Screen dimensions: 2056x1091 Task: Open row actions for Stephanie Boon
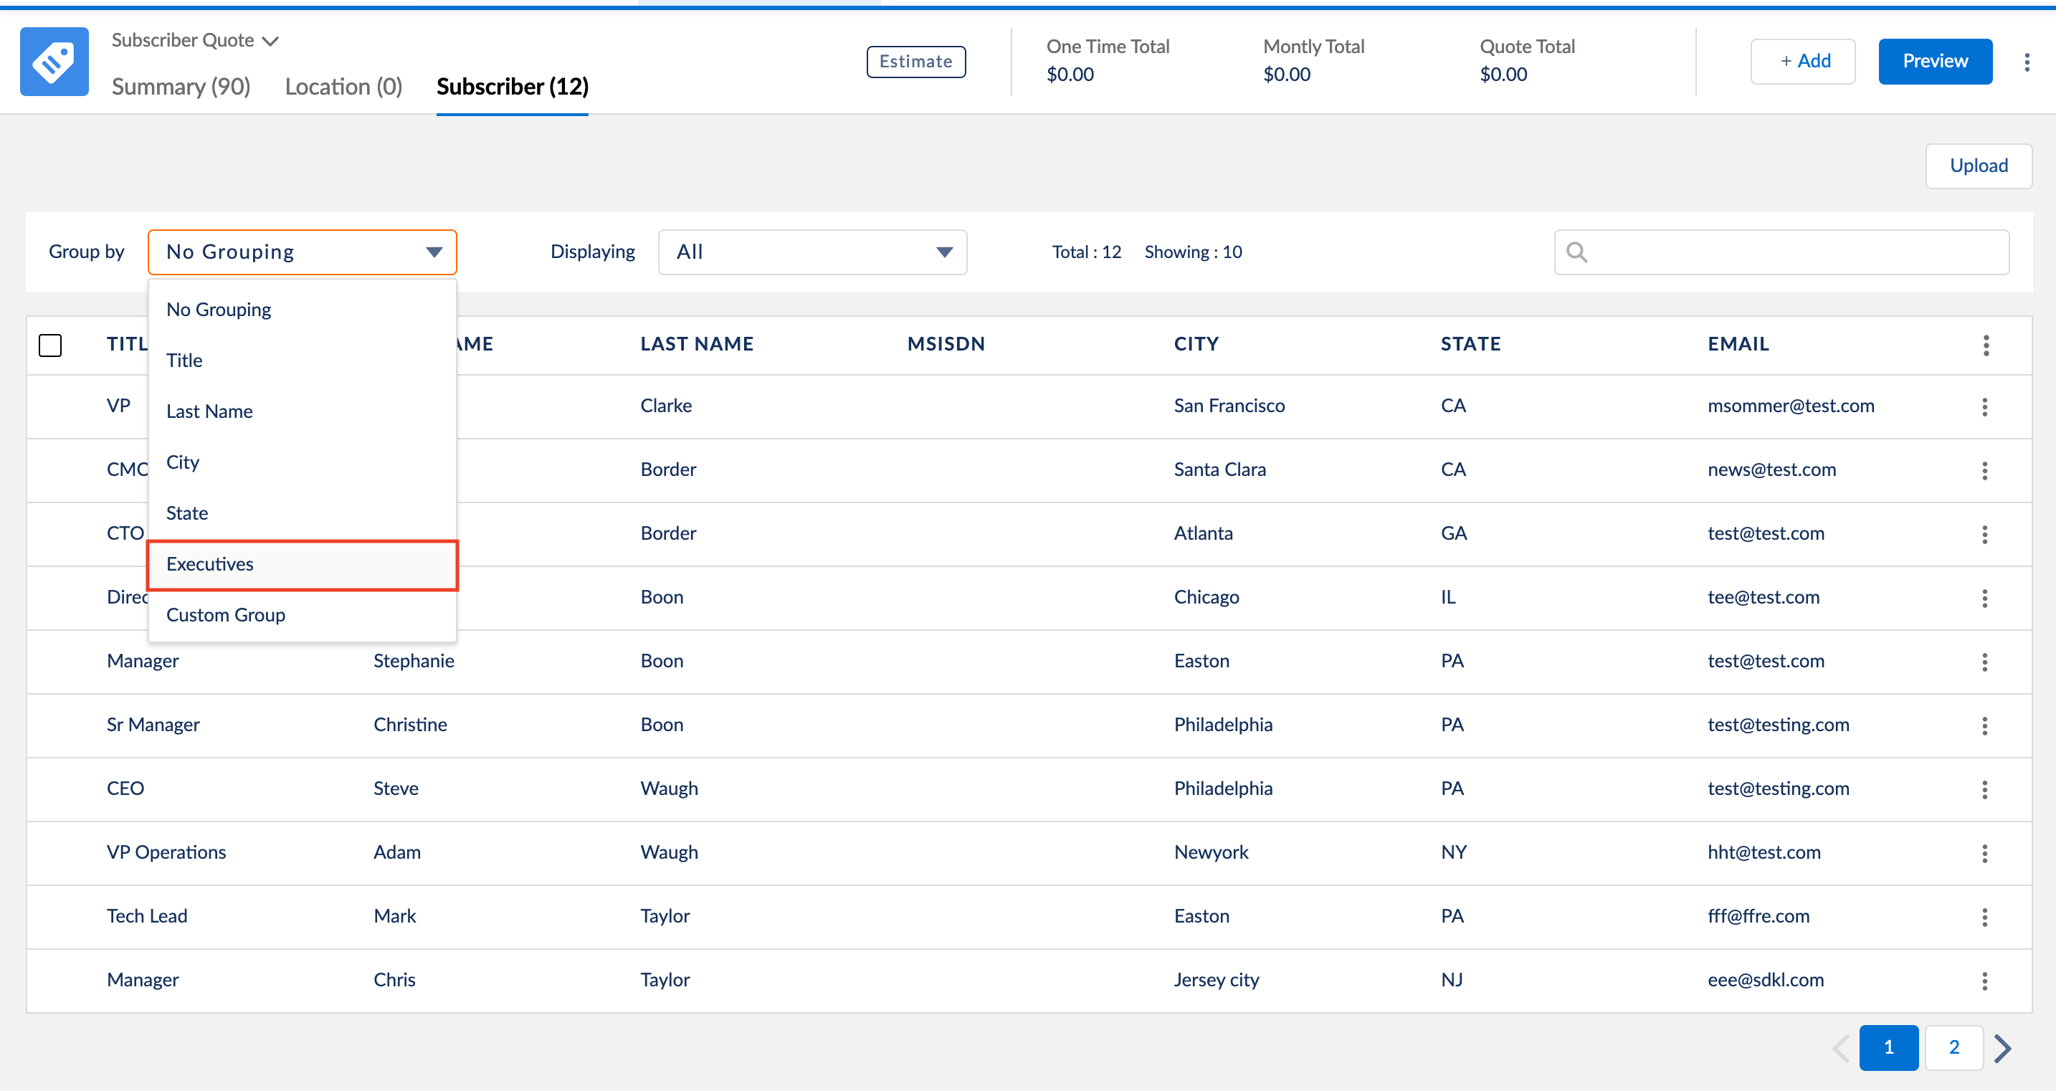pos(1984,662)
